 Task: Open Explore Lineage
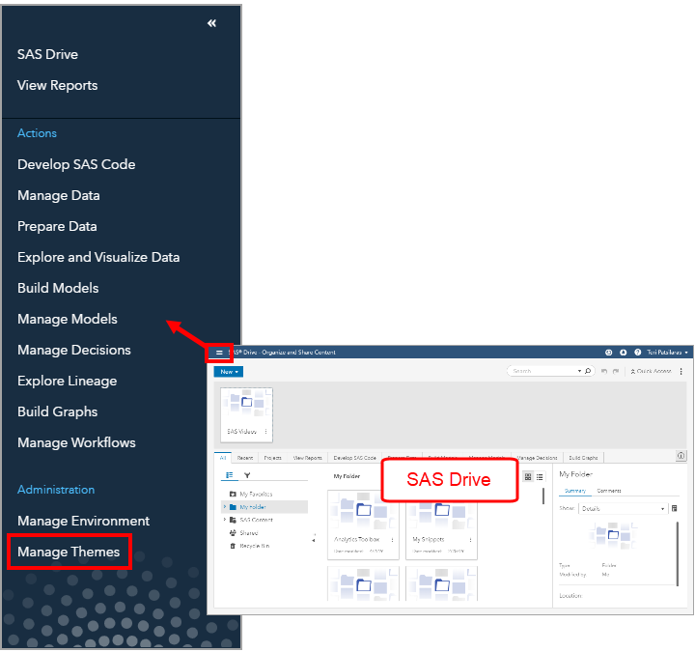click(x=67, y=381)
